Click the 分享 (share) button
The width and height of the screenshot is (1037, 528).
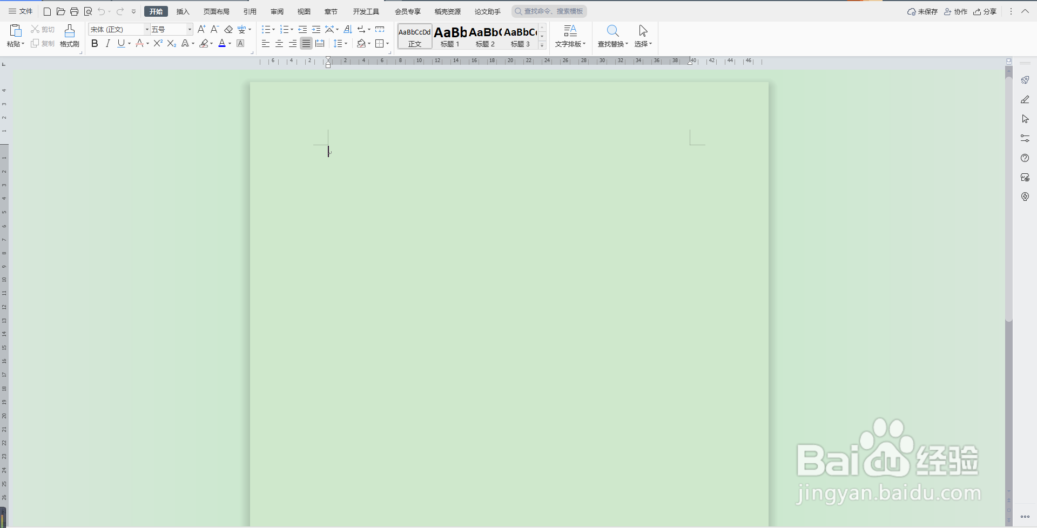(985, 11)
